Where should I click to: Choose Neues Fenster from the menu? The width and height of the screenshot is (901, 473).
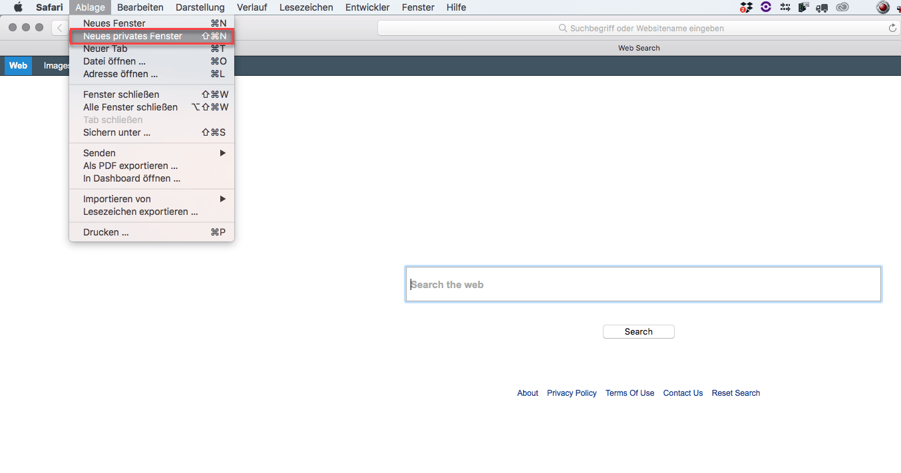coord(152,23)
